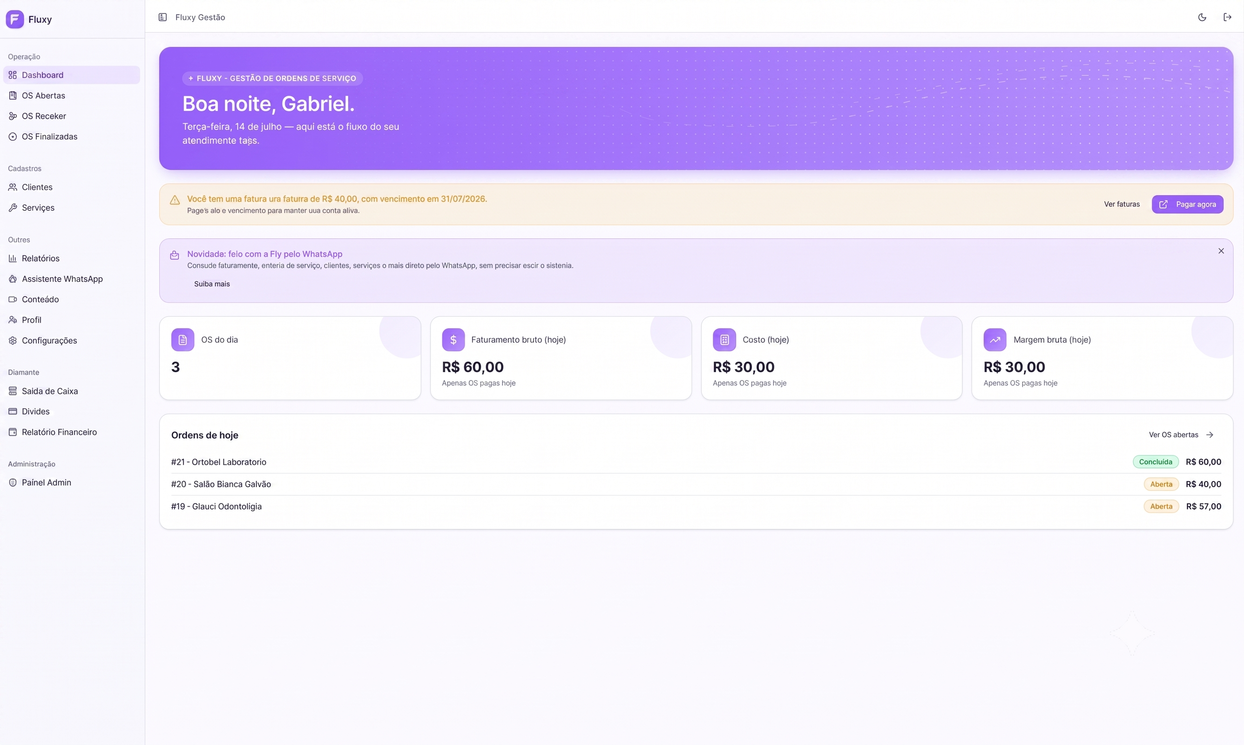1244x745 pixels.
Task: Click the R$ 57,00 order value
Action: (x=1203, y=507)
